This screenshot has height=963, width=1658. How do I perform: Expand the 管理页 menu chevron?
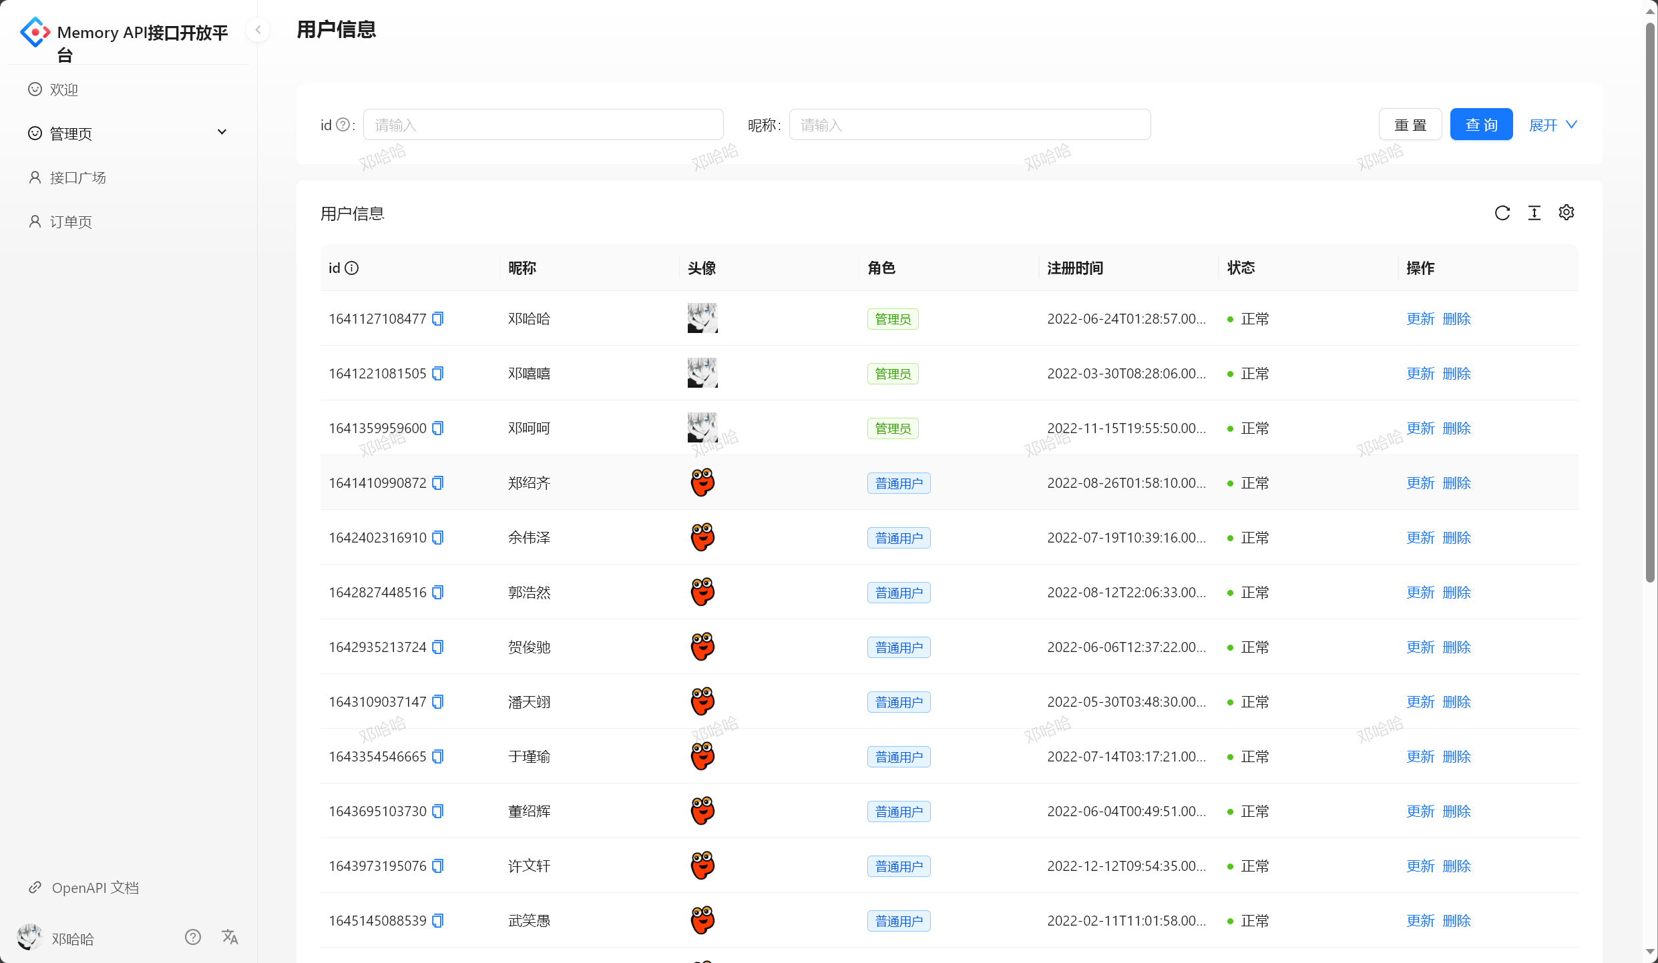coord(222,132)
